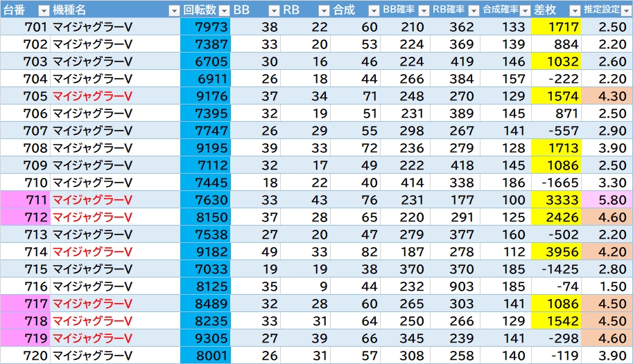Select 回転数 header cell
Viewport: 633px width, 364px height.
pyautogui.click(x=205, y=10)
